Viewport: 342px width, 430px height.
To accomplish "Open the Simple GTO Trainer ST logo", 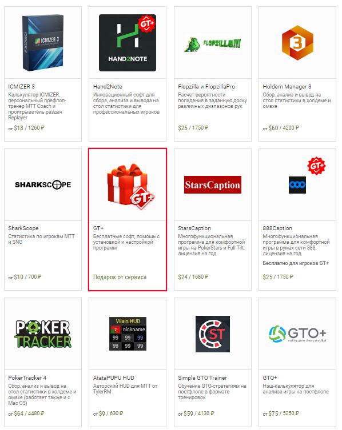I will coord(213,333).
